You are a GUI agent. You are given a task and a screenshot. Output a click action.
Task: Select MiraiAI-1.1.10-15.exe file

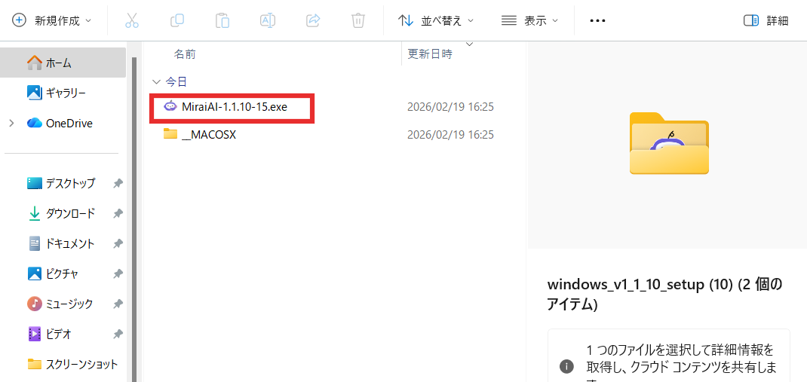[x=234, y=107]
